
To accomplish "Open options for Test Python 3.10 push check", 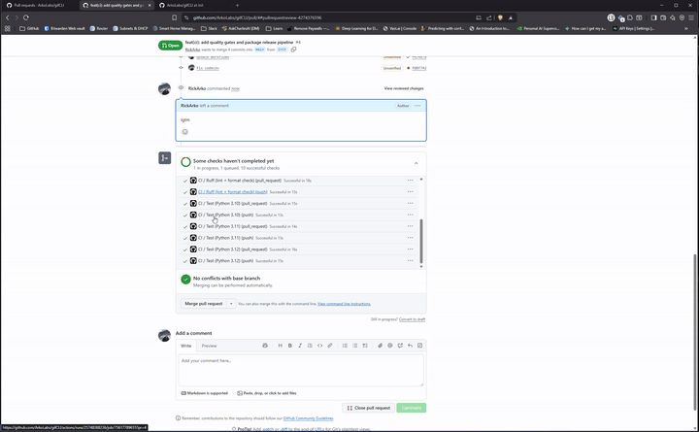I will click(410, 215).
